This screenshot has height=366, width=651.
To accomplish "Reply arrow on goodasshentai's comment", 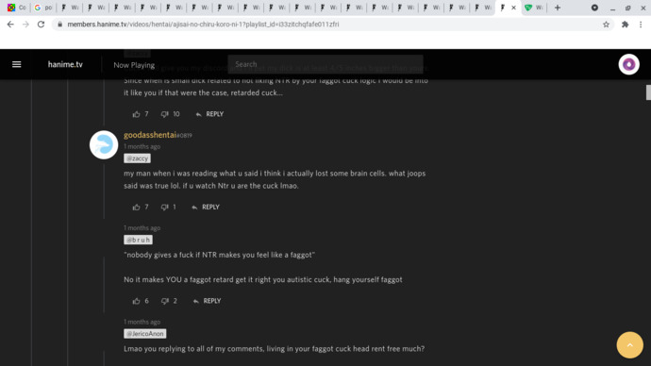I will tap(194, 208).
